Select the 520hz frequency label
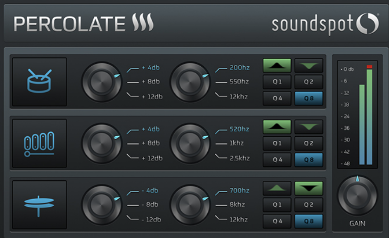The height and width of the screenshot is (238, 389). 240,129
